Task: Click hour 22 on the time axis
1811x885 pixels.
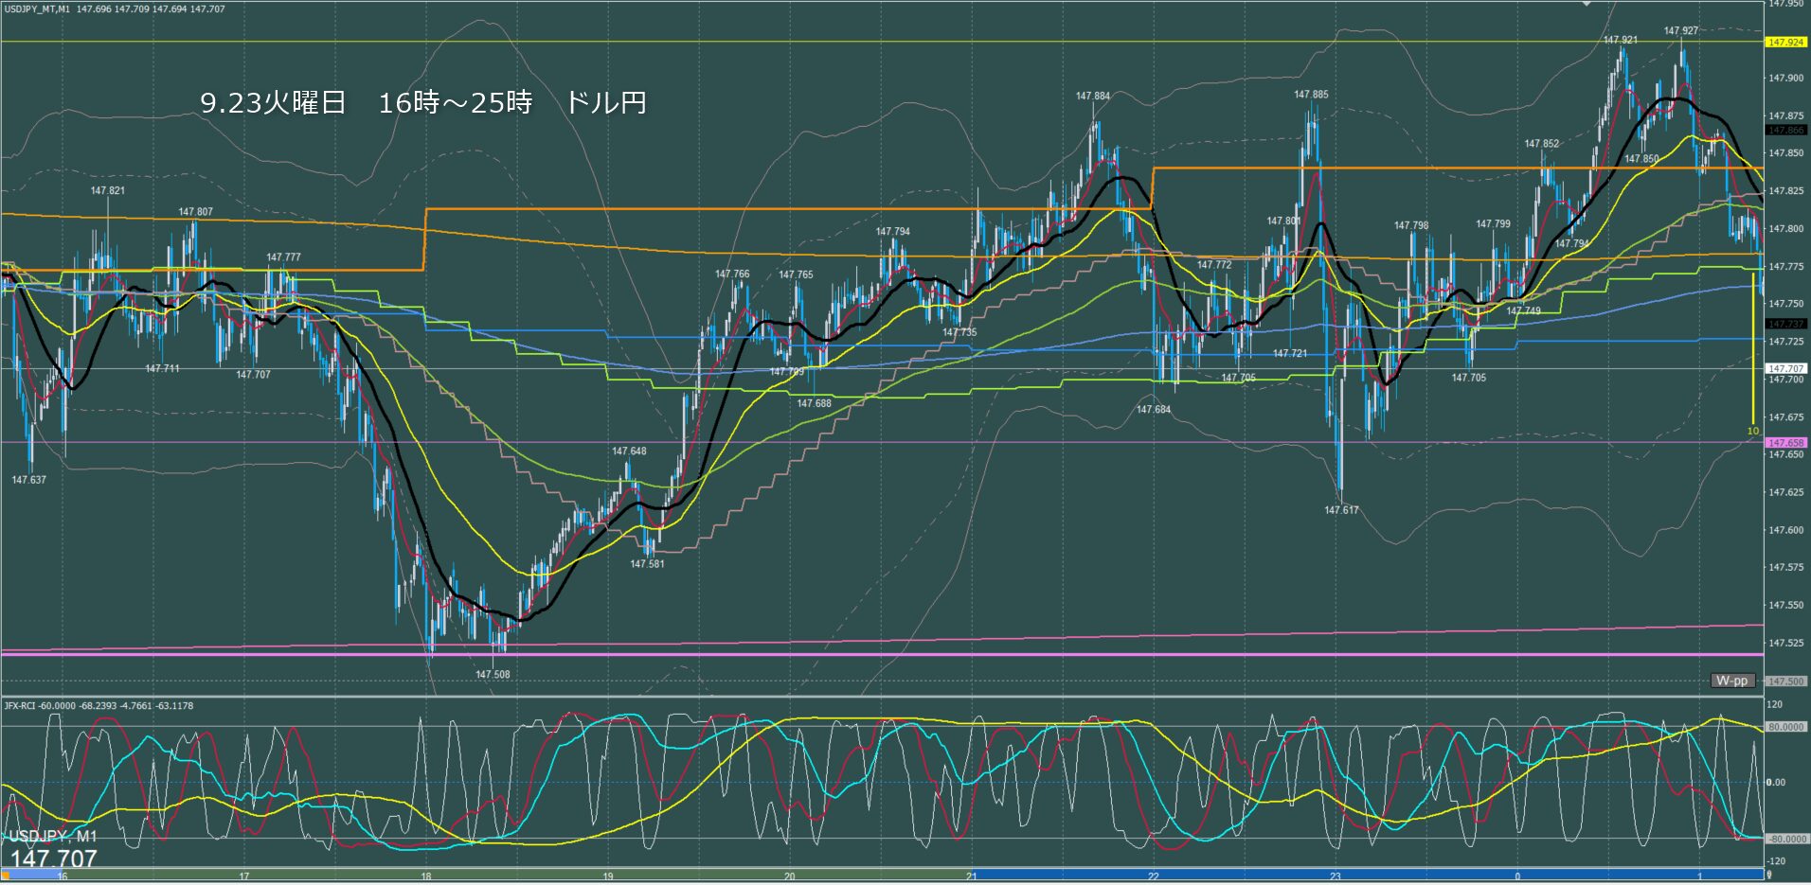Action: coord(1153,876)
